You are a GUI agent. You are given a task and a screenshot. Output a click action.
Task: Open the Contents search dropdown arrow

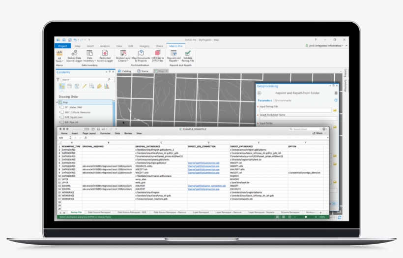[113, 80]
